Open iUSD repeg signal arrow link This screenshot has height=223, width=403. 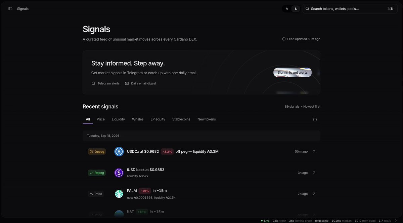click(314, 173)
